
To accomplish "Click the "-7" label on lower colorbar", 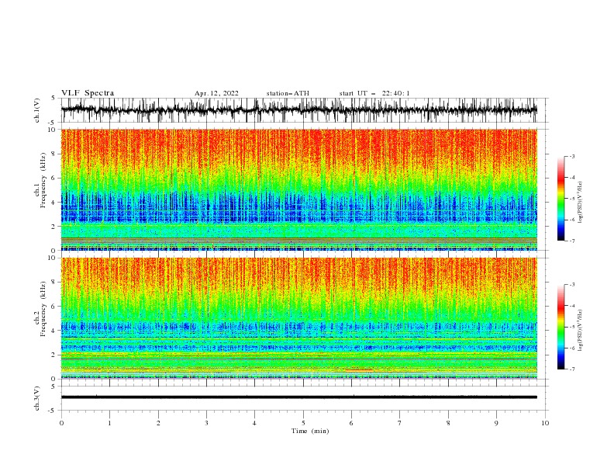I will (x=571, y=369).
